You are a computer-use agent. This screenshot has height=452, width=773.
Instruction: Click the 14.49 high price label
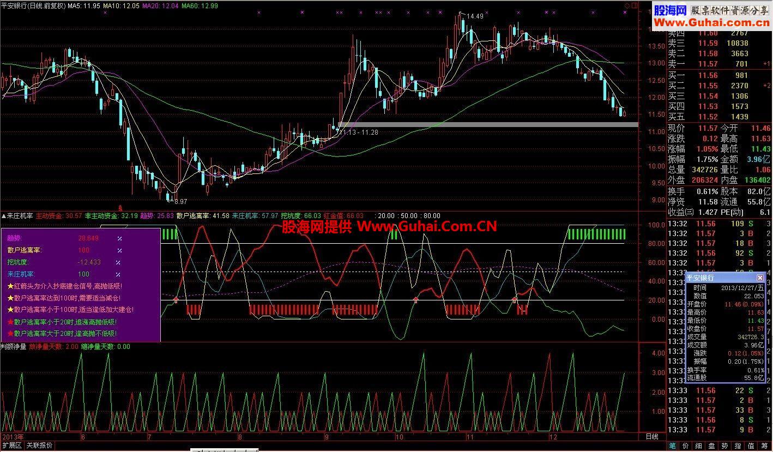click(475, 16)
